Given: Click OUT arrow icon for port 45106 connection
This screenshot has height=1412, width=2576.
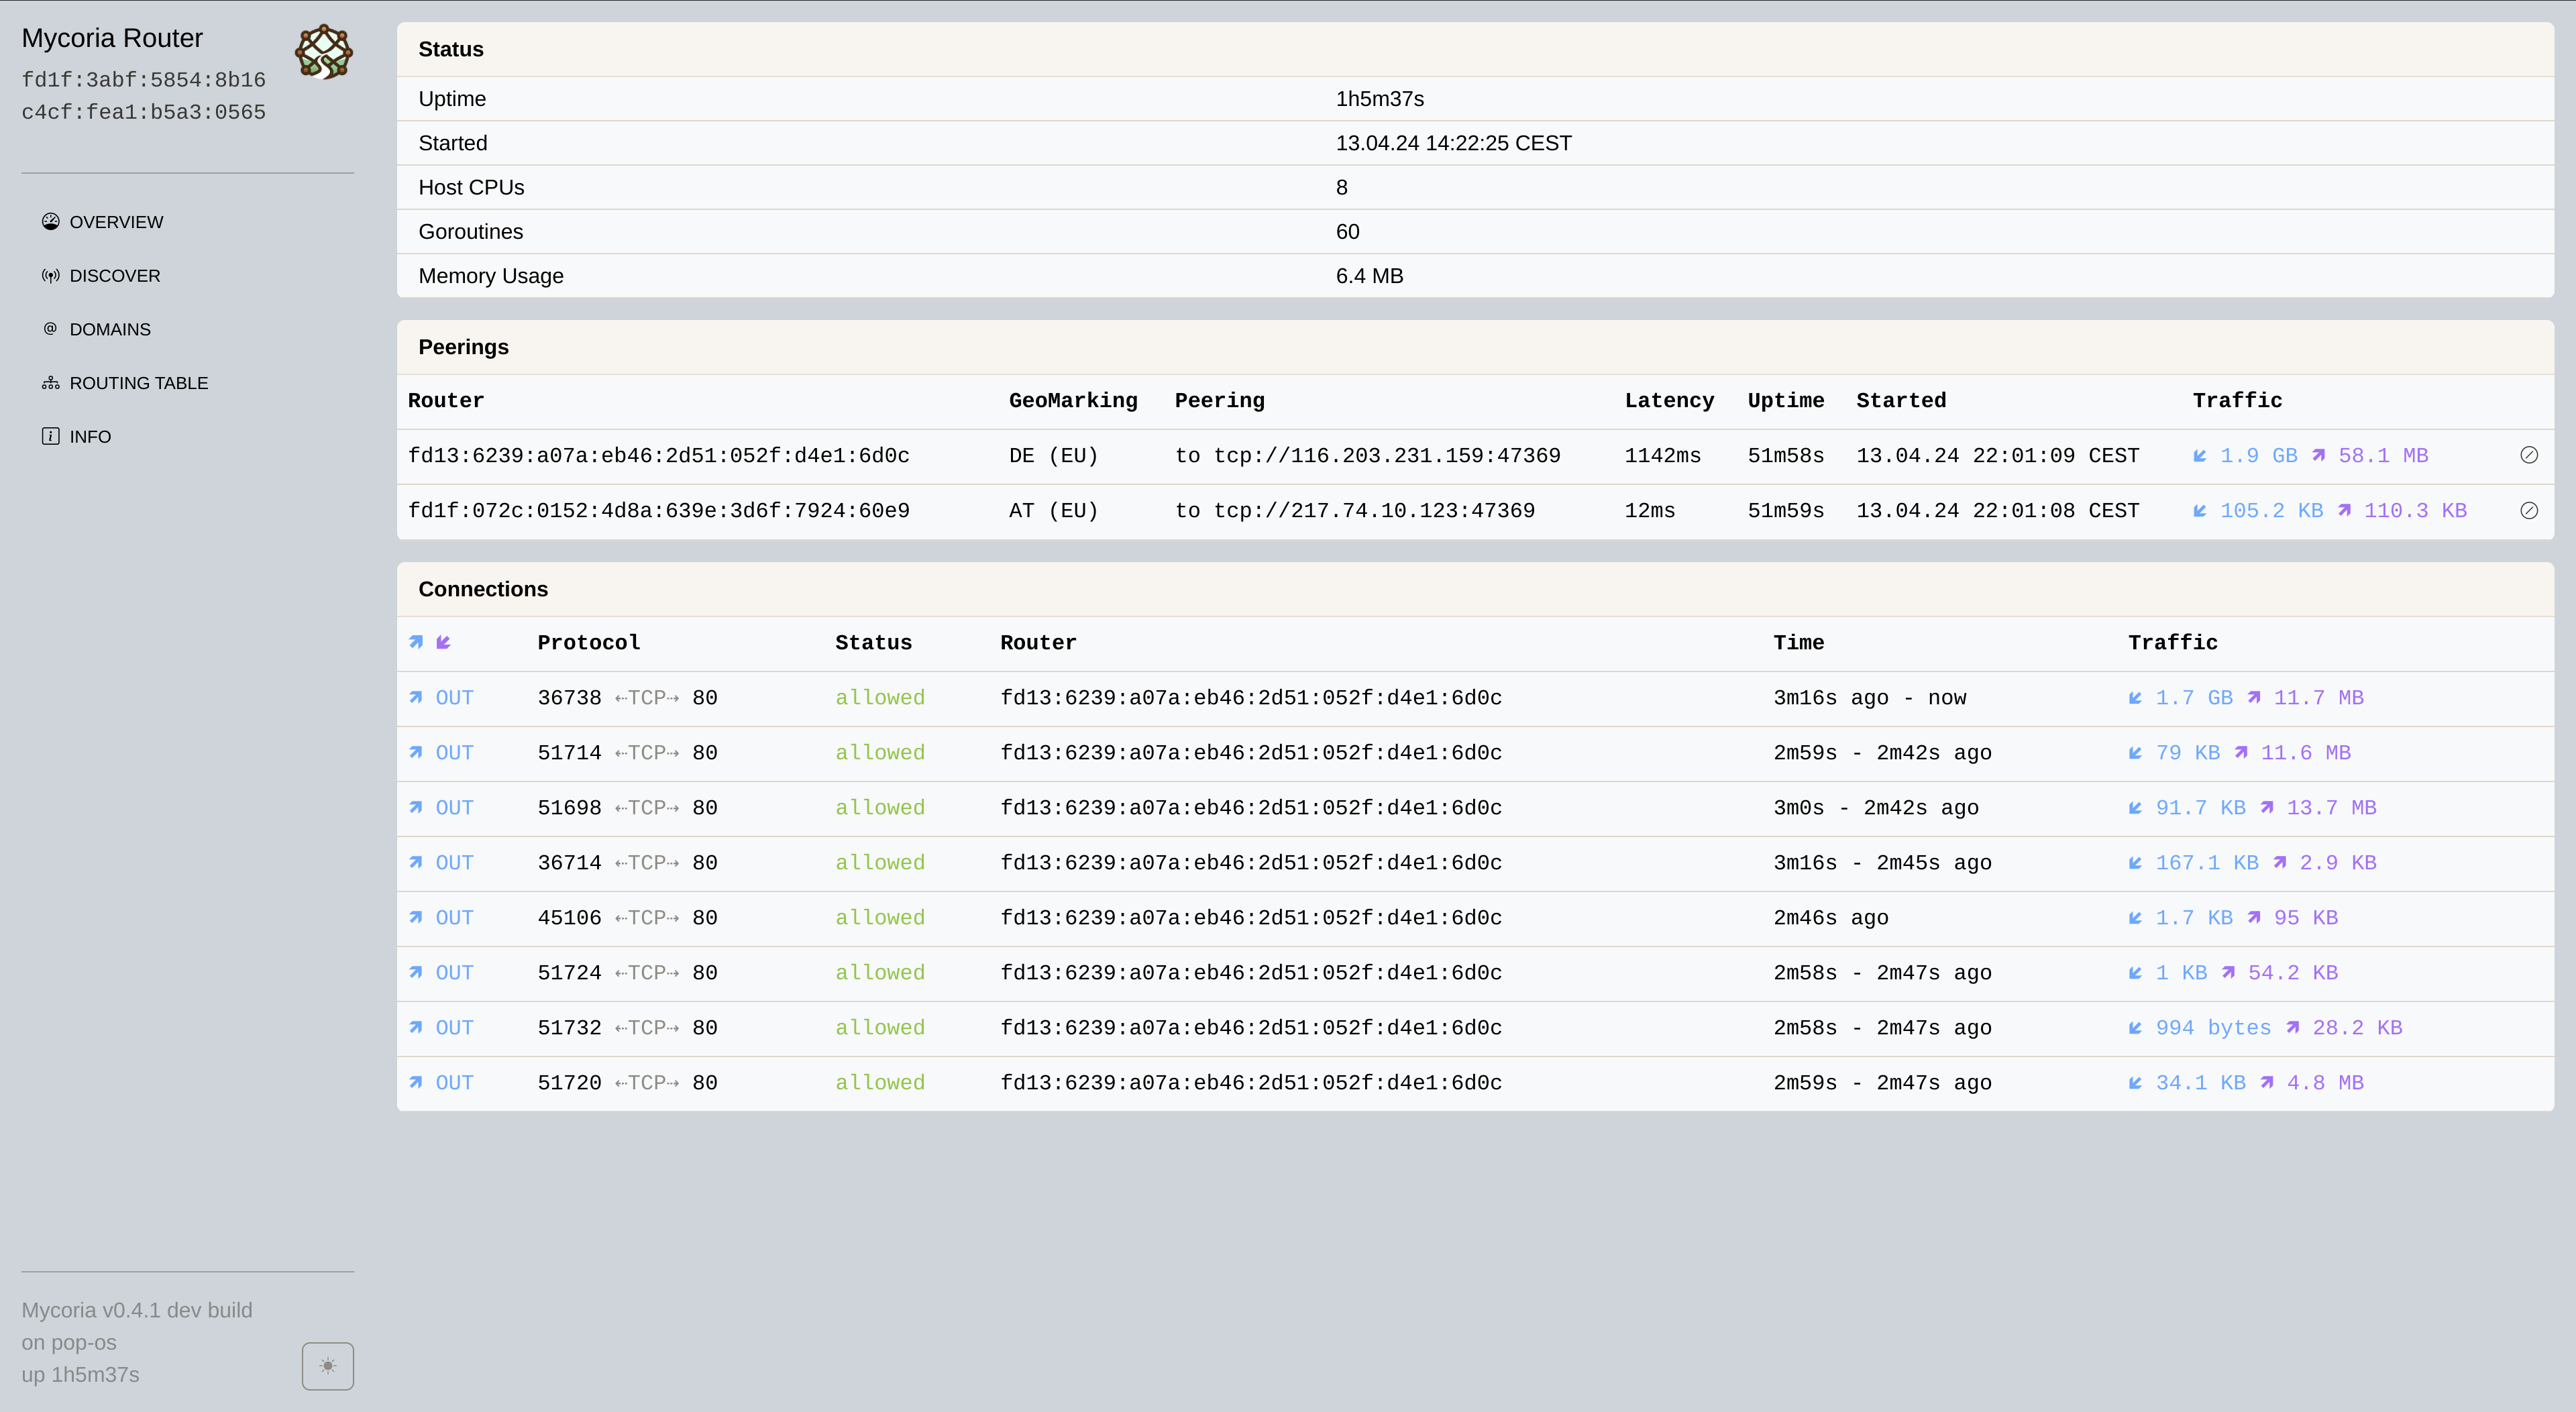Looking at the screenshot, I should pos(416,918).
